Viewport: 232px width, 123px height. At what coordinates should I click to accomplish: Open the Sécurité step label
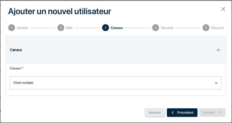[167, 28]
